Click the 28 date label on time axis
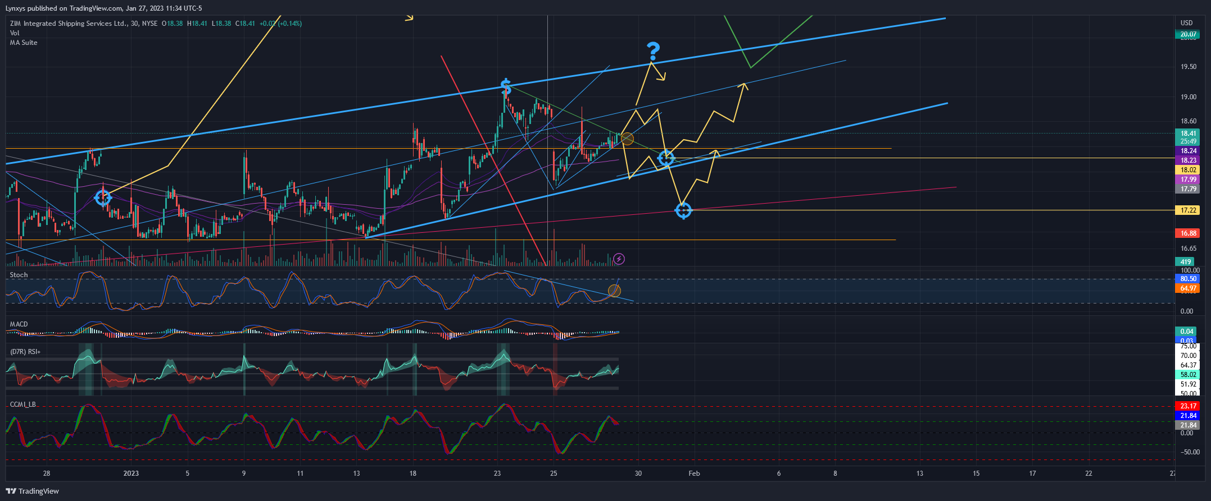The height and width of the screenshot is (501, 1211). point(47,474)
